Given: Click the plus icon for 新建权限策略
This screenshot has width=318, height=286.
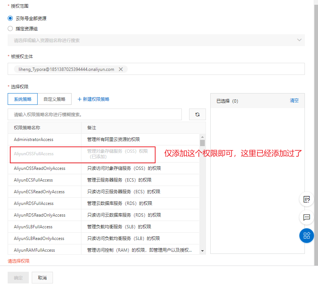Looking at the screenshot, I should point(79,99).
